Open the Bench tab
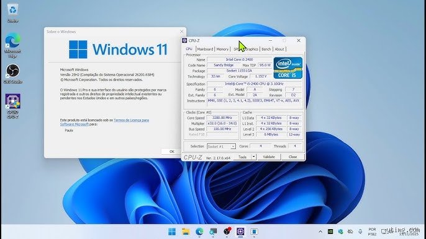 click(x=266, y=49)
